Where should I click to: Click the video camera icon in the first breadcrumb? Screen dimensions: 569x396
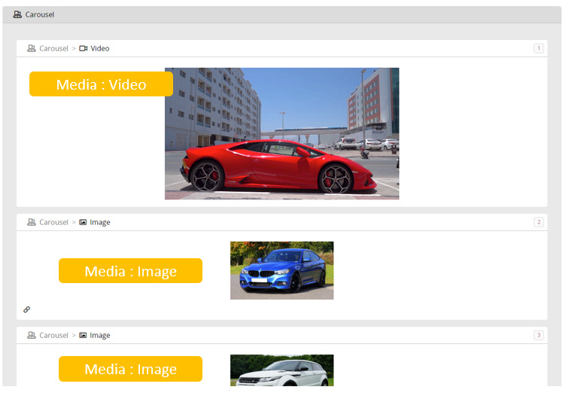pyautogui.click(x=84, y=48)
